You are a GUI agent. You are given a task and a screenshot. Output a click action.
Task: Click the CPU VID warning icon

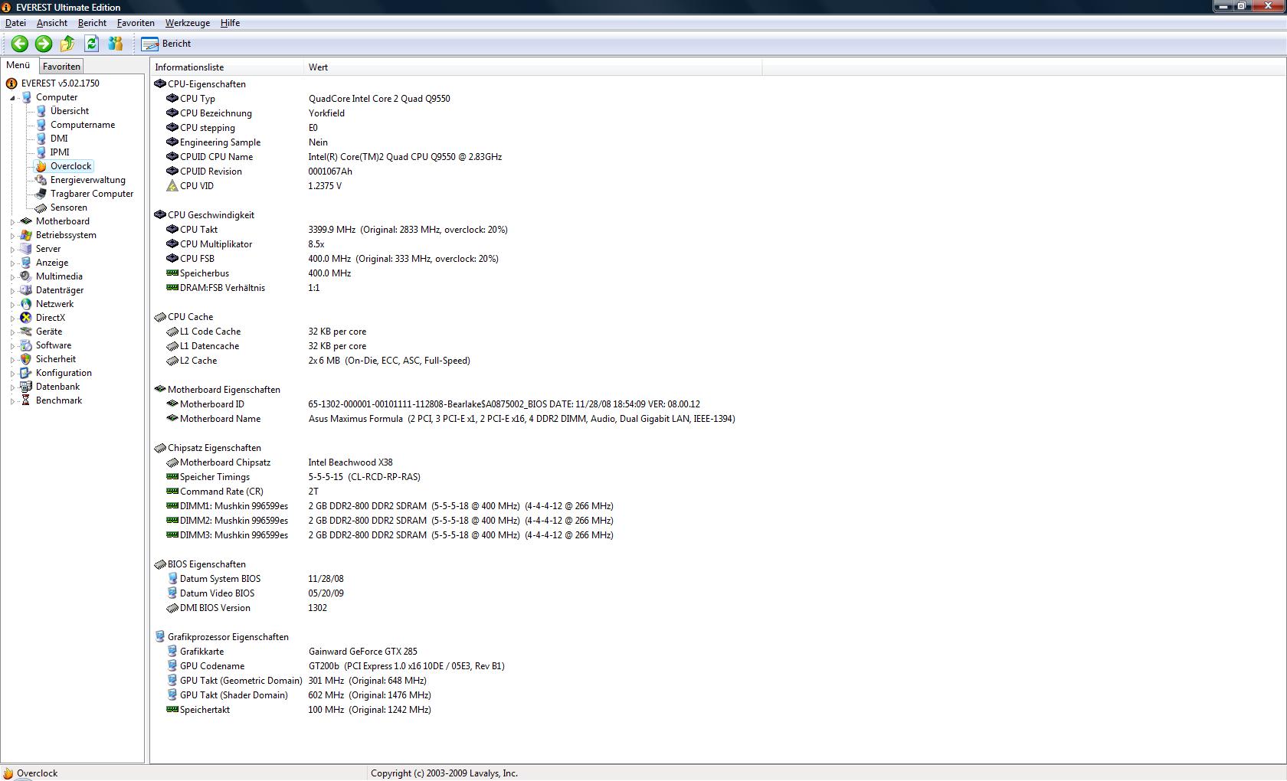[x=172, y=186]
